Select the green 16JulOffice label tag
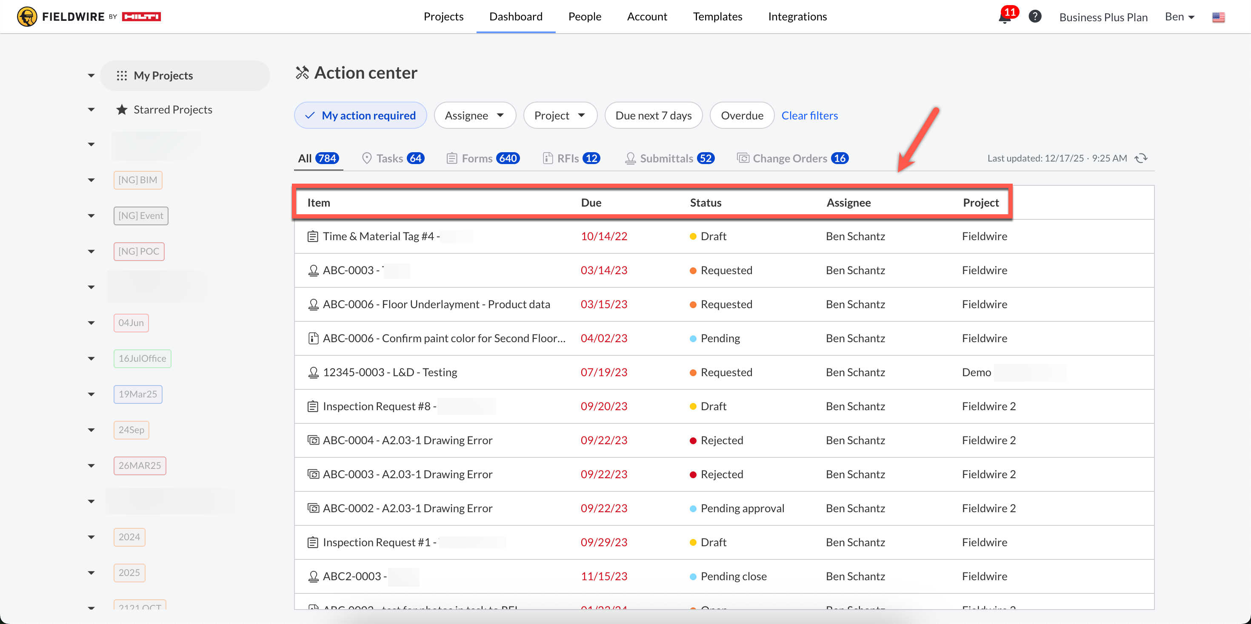The width and height of the screenshot is (1251, 624). click(142, 359)
